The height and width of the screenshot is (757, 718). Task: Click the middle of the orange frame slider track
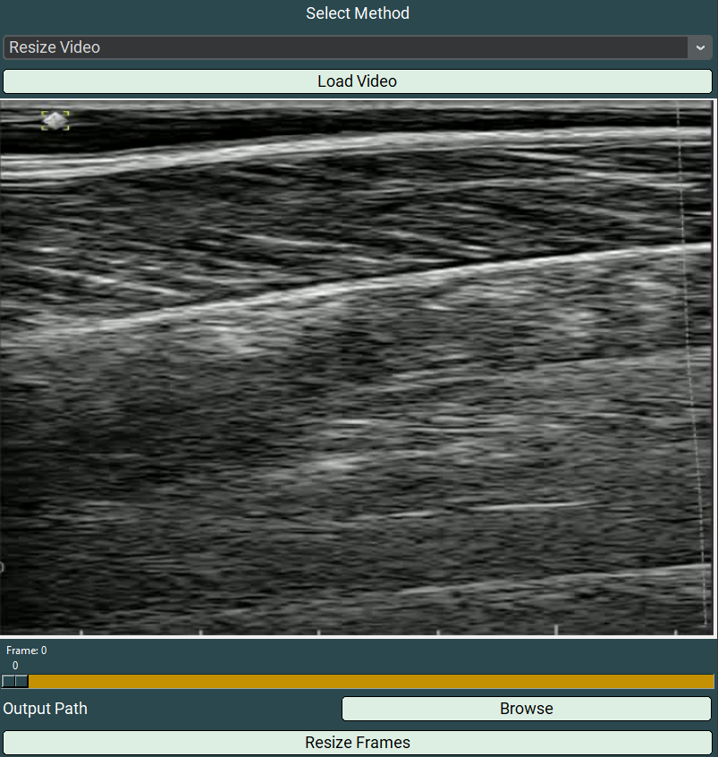click(x=358, y=682)
